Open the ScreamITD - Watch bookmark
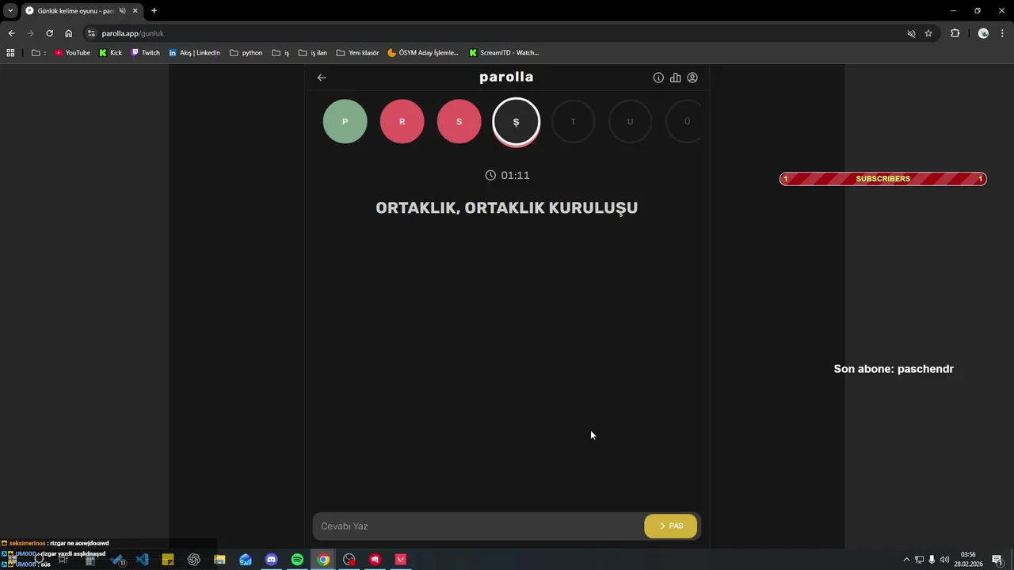This screenshot has width=1014, height=570. 504,53
